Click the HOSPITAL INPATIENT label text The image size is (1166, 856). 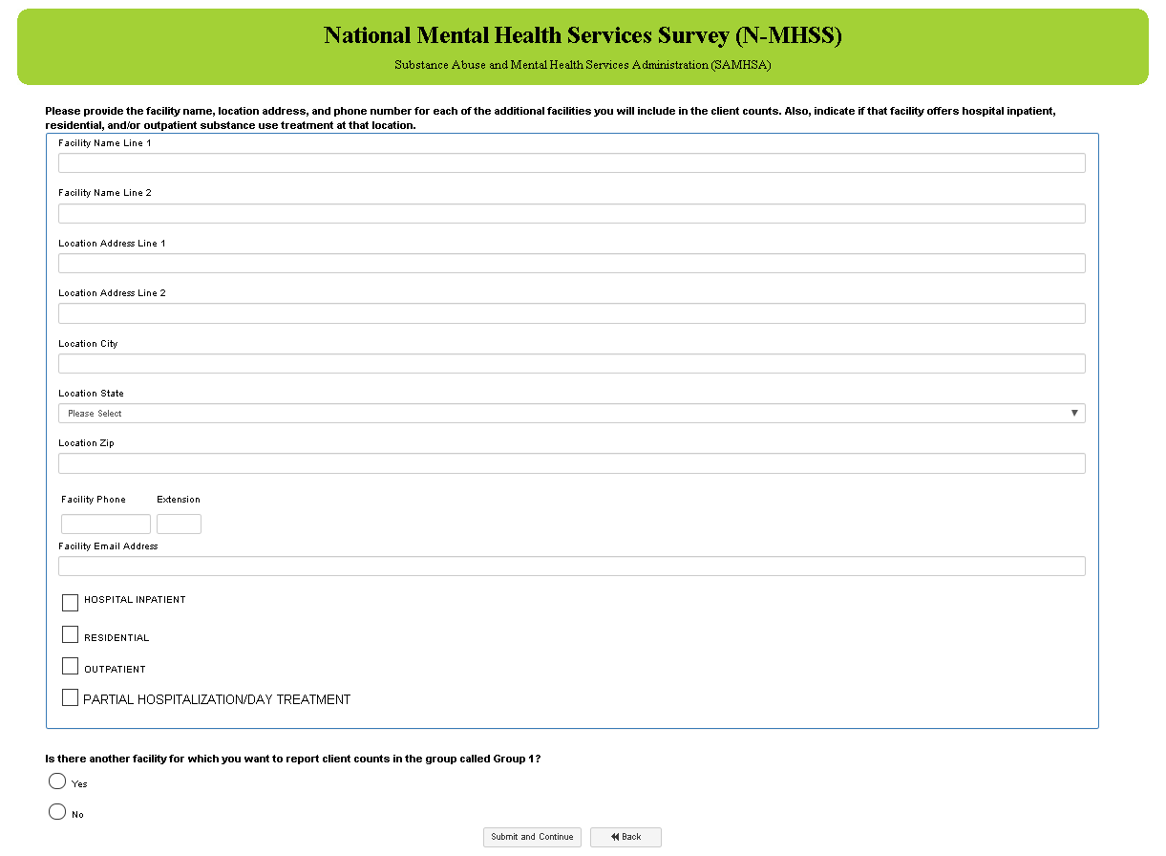pos(135,600)
